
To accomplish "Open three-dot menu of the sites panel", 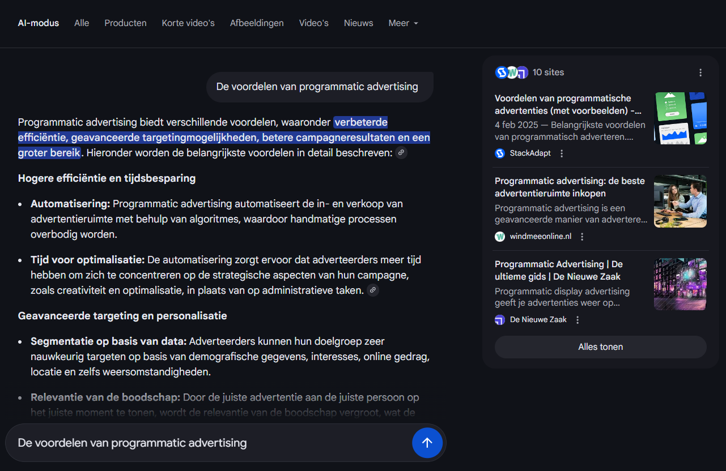I will point(700,72).
